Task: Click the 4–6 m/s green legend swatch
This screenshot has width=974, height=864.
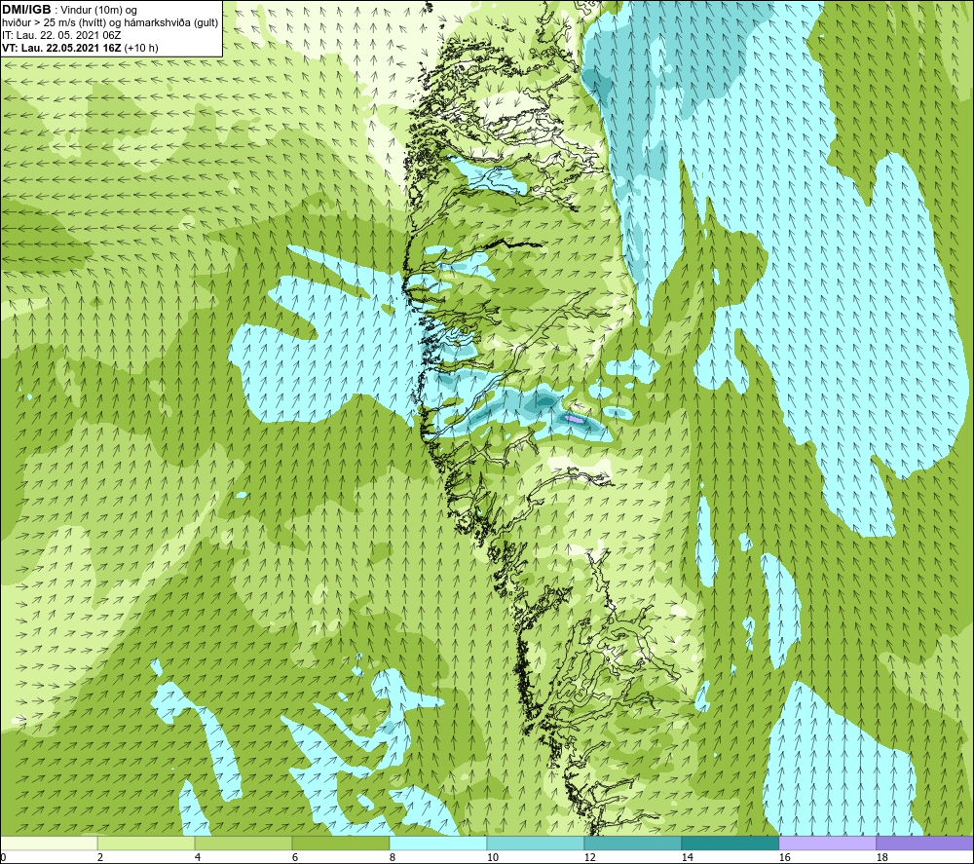Action: 243,843
